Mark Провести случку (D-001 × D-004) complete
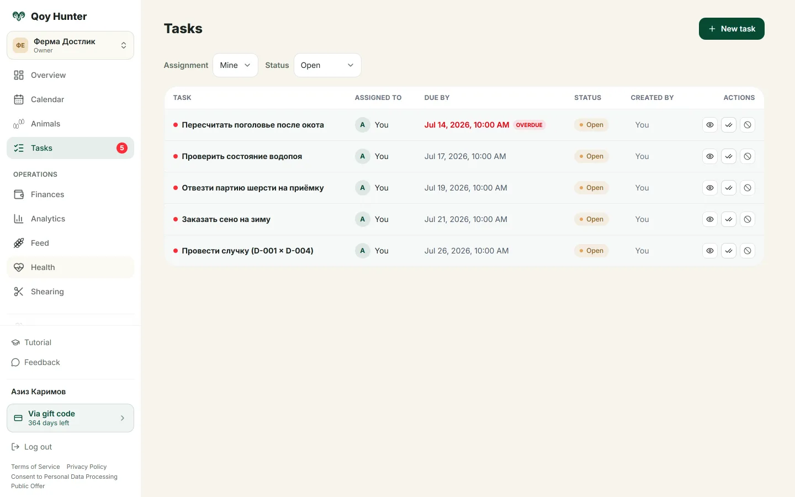The image size is (795, 497). pos(729,251)
